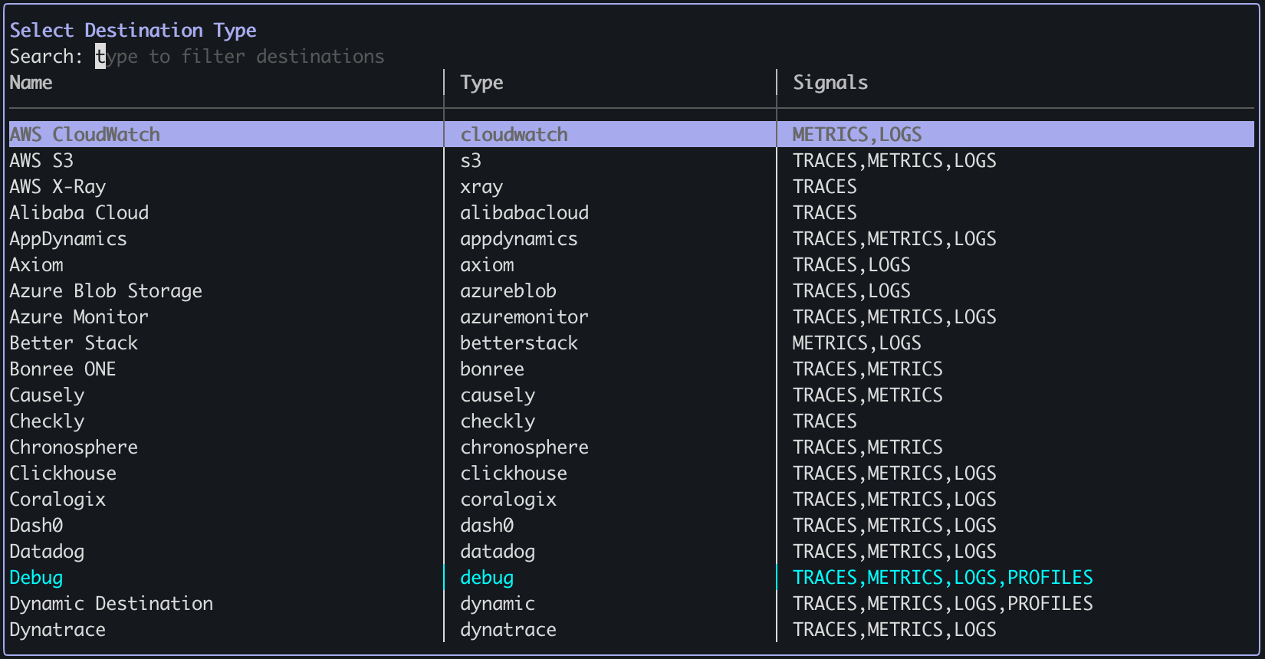
Task: Select the Alibaba Cloud destination name
Action: tap(79, 213)
